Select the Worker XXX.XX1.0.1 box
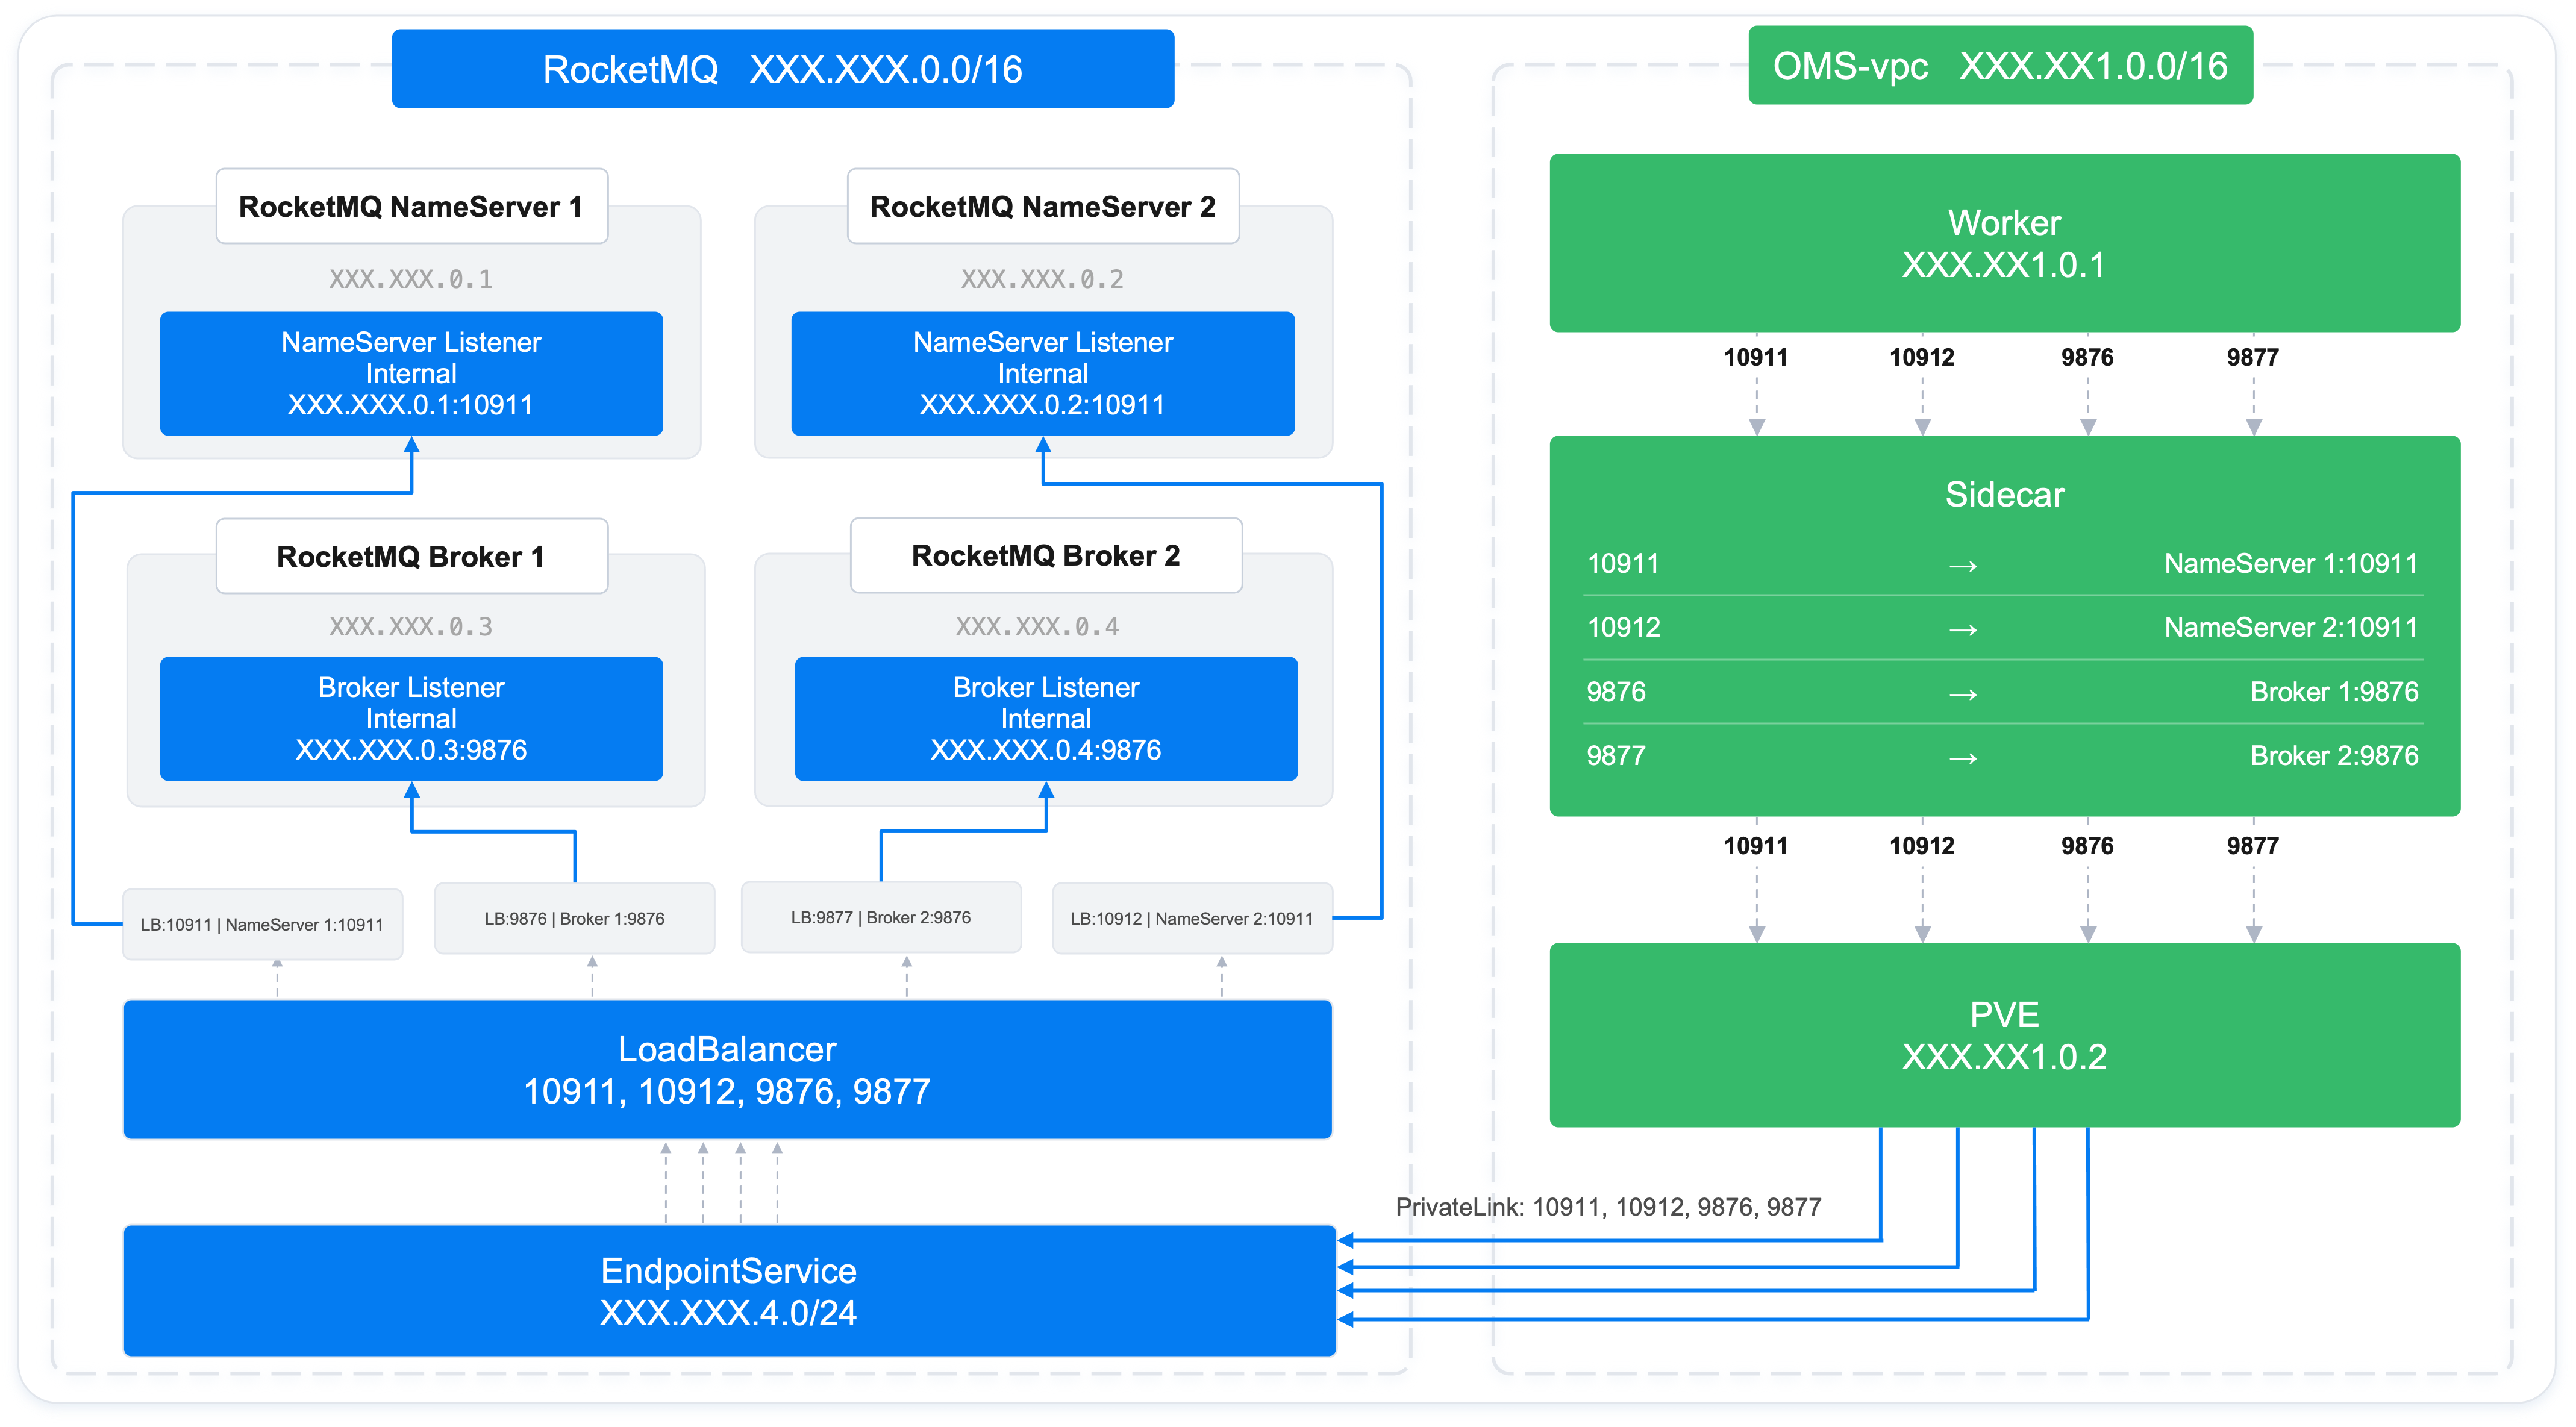The image size is (2576, 1427). pos(2004,242)
